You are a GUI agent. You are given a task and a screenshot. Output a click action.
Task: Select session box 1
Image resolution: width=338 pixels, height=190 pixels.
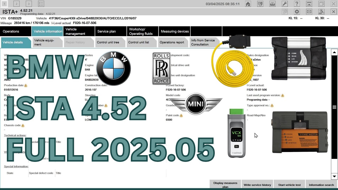coord(4,4)
